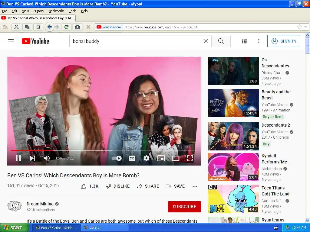This screenshot has width=310, height=232.
Task: Click the Cut scissors toolbar icon
Action: [x=16, y=27]
